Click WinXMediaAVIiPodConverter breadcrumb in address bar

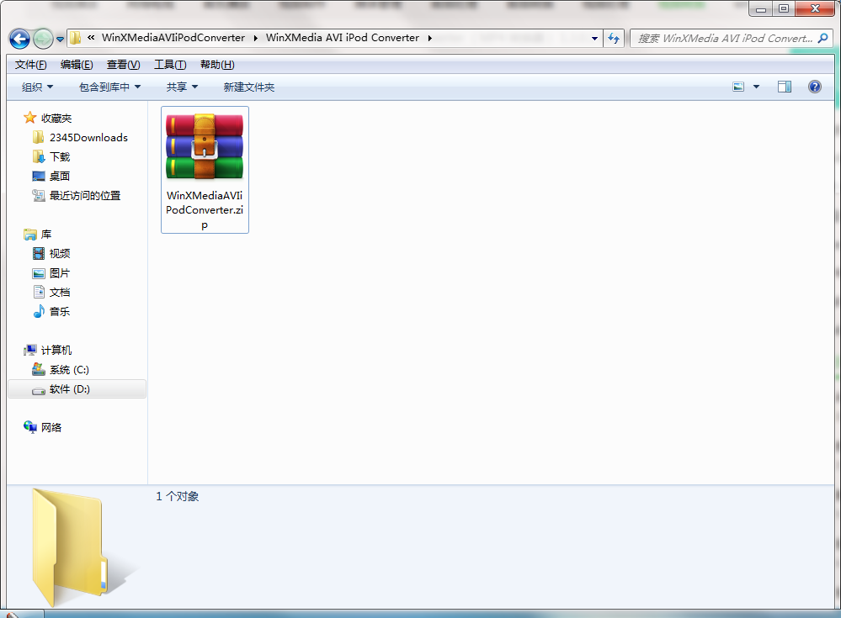[x=173, y=38]
